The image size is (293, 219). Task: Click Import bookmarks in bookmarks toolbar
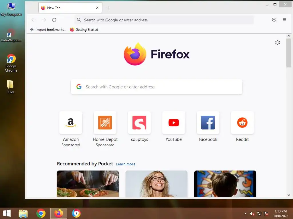[x=48, y=30]
